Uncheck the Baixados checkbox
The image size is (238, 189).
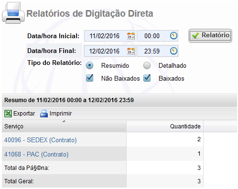[x=147, y=78]
